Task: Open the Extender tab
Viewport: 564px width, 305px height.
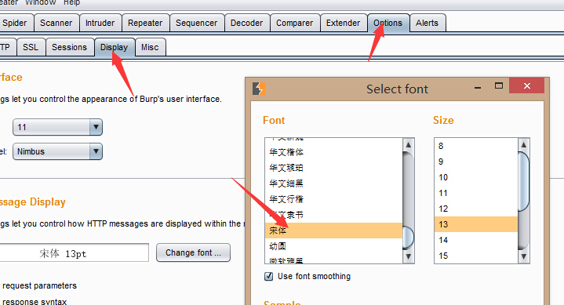Action: point(343,23)
